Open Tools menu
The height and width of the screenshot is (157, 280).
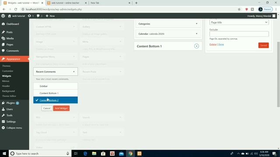point(9,115)
